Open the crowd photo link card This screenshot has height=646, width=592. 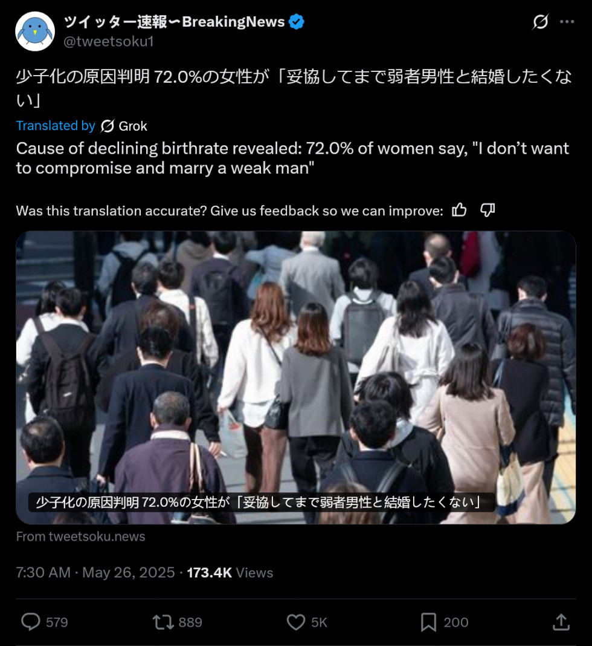(x=296, y=377)
